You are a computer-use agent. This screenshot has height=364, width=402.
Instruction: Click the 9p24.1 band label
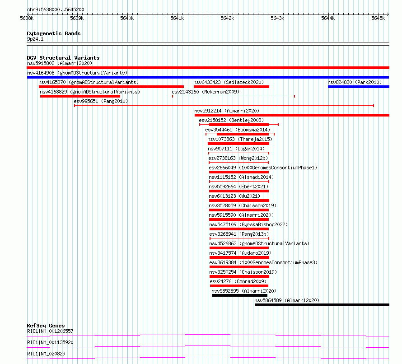35,39
